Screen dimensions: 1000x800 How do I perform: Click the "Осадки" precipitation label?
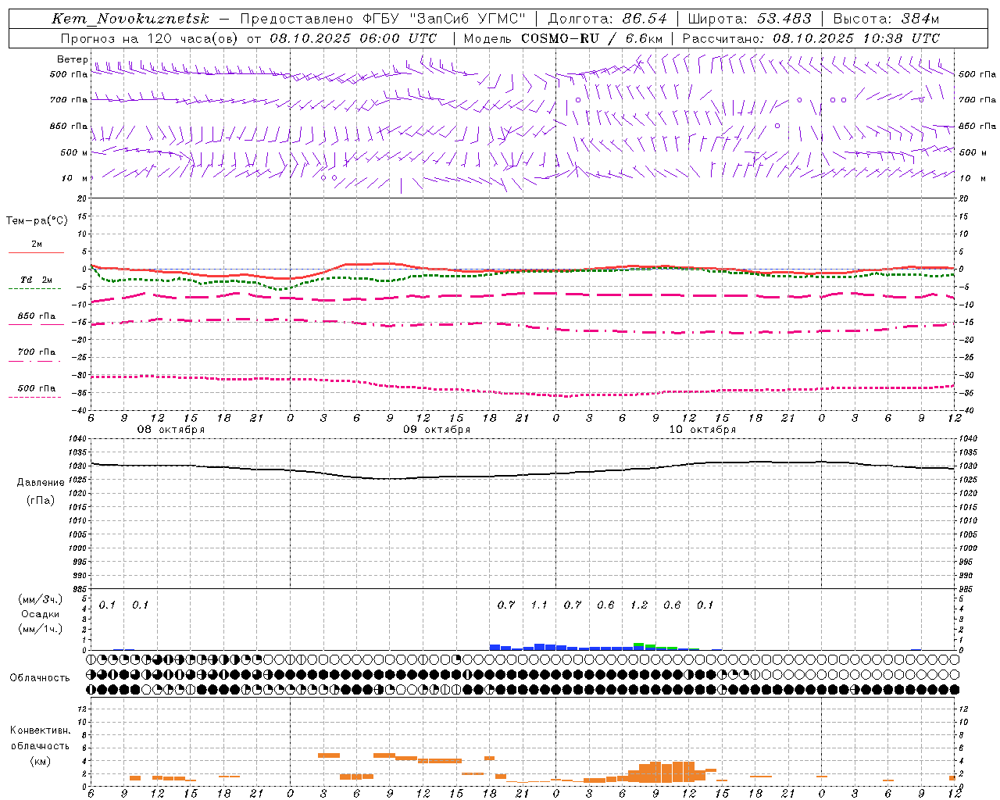point(41,614)
